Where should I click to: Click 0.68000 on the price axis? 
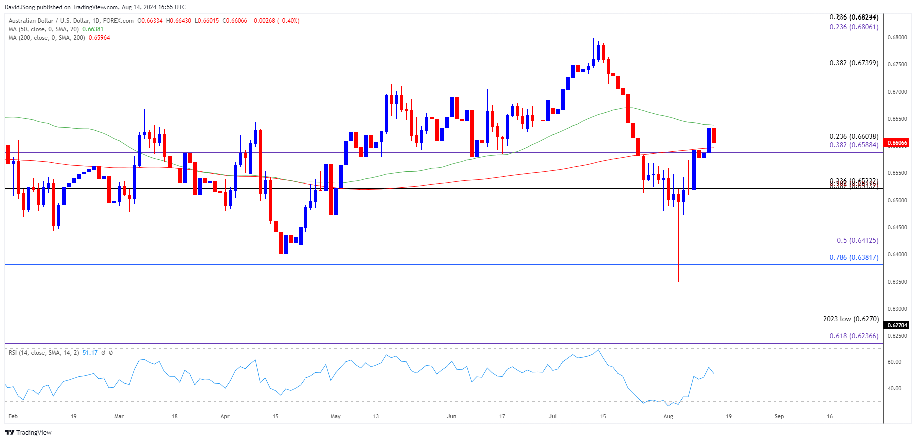[897, 38]
